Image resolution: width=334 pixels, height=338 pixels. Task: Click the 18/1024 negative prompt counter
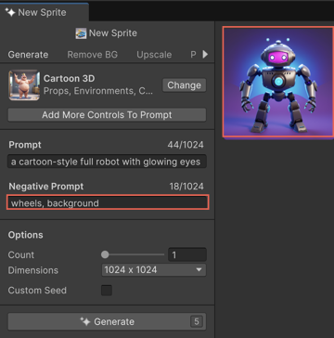pyautogui.click(x=186, y=187)
